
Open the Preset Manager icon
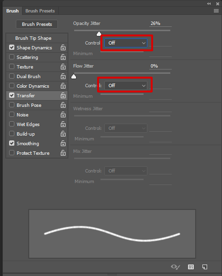pyautogui.click(x=191, y=267)
